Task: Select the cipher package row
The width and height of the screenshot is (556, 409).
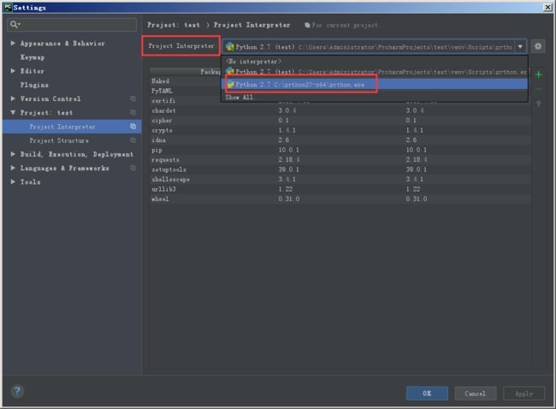Action: pyautogui.click(x=340, y=121)
